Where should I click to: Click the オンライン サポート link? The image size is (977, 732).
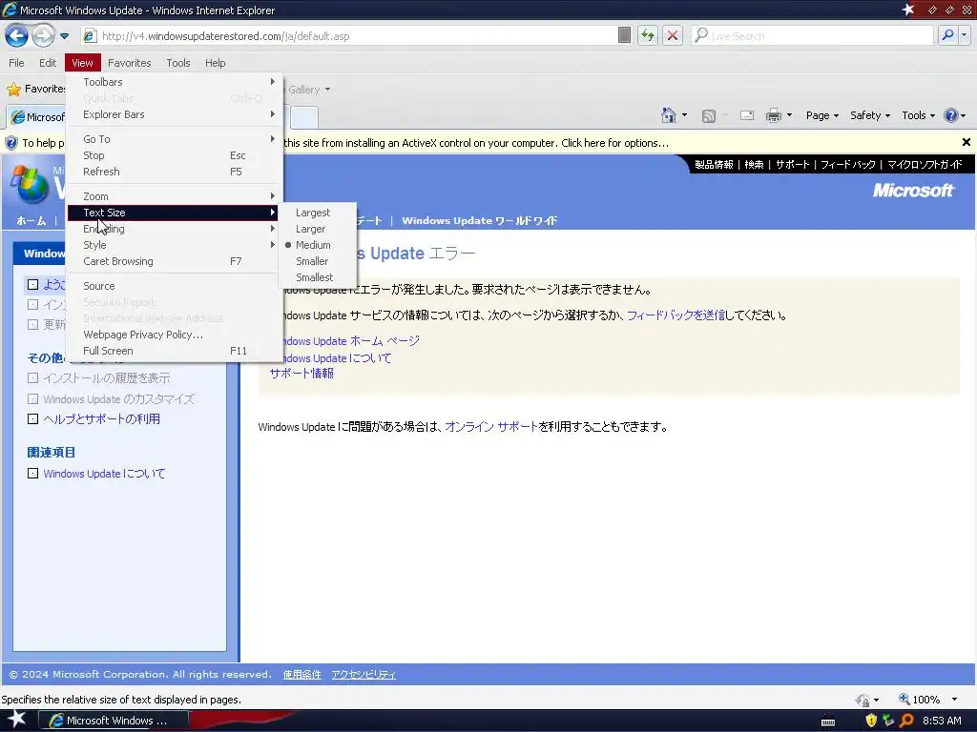coord(491,426)
